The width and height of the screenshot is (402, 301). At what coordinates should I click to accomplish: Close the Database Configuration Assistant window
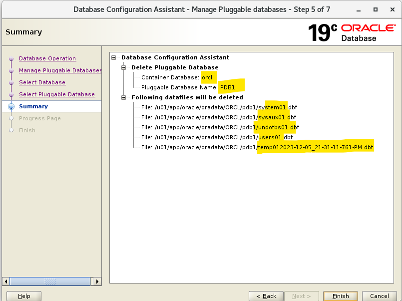point(392,9)
